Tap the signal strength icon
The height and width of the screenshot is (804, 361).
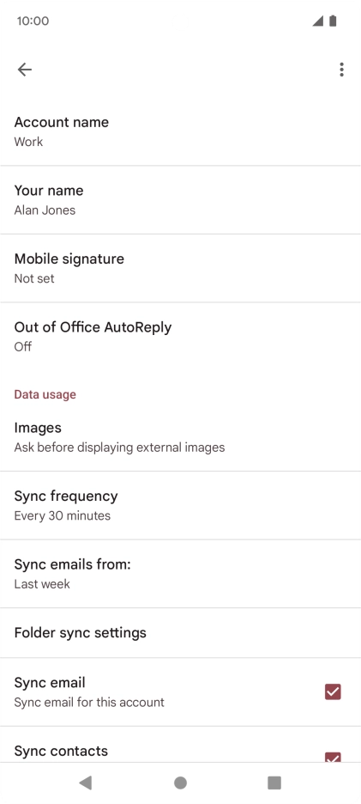pyautogui.click(x=318, y=21)
